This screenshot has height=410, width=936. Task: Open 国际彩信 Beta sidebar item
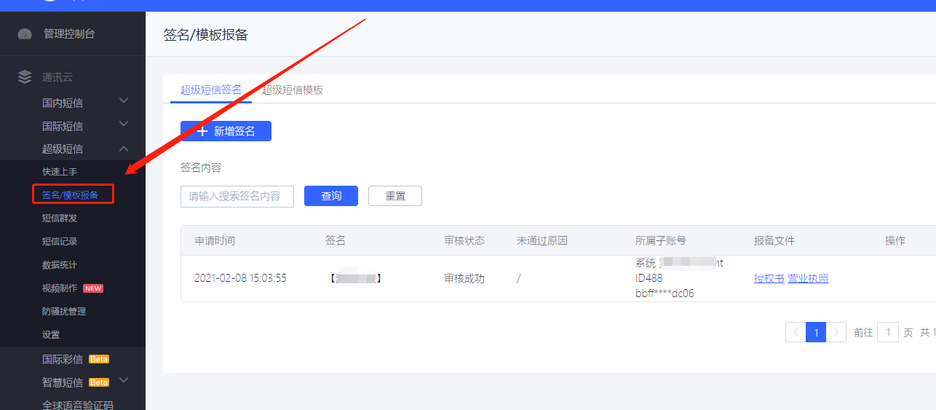76,359
